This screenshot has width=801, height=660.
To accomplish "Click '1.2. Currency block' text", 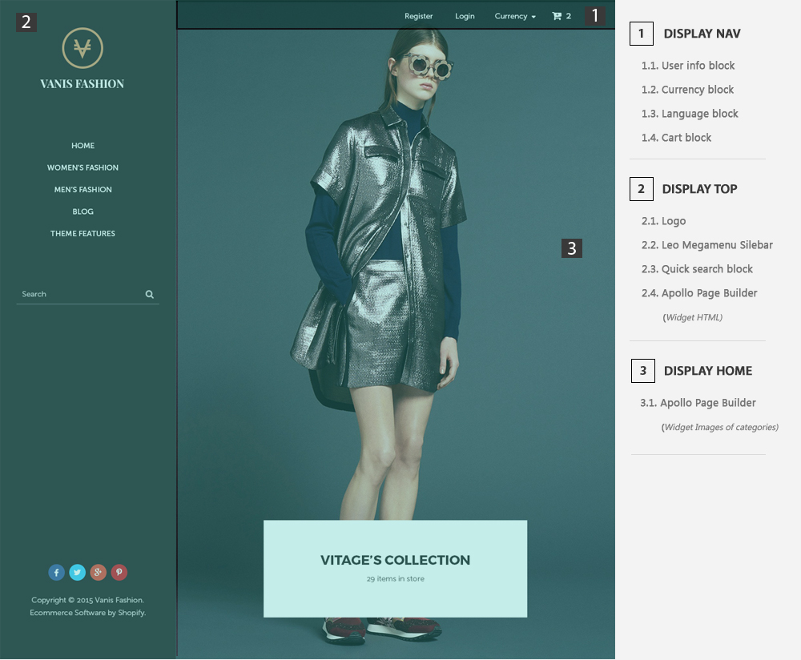I will click(687, 90).
